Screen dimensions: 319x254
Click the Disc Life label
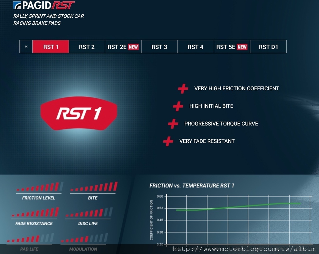pos(88,223)
